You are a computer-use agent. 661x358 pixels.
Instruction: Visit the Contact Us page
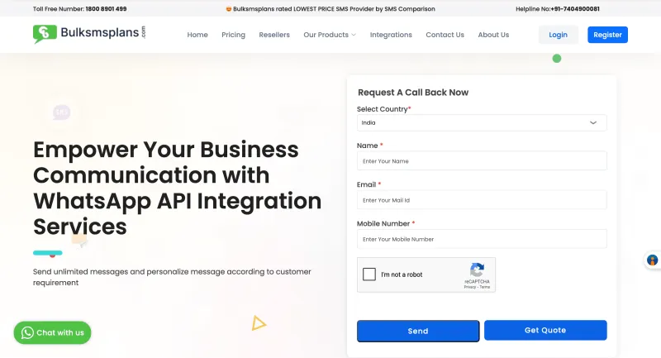coord(445,35)
